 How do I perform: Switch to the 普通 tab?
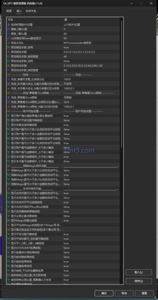click(9, 11)
